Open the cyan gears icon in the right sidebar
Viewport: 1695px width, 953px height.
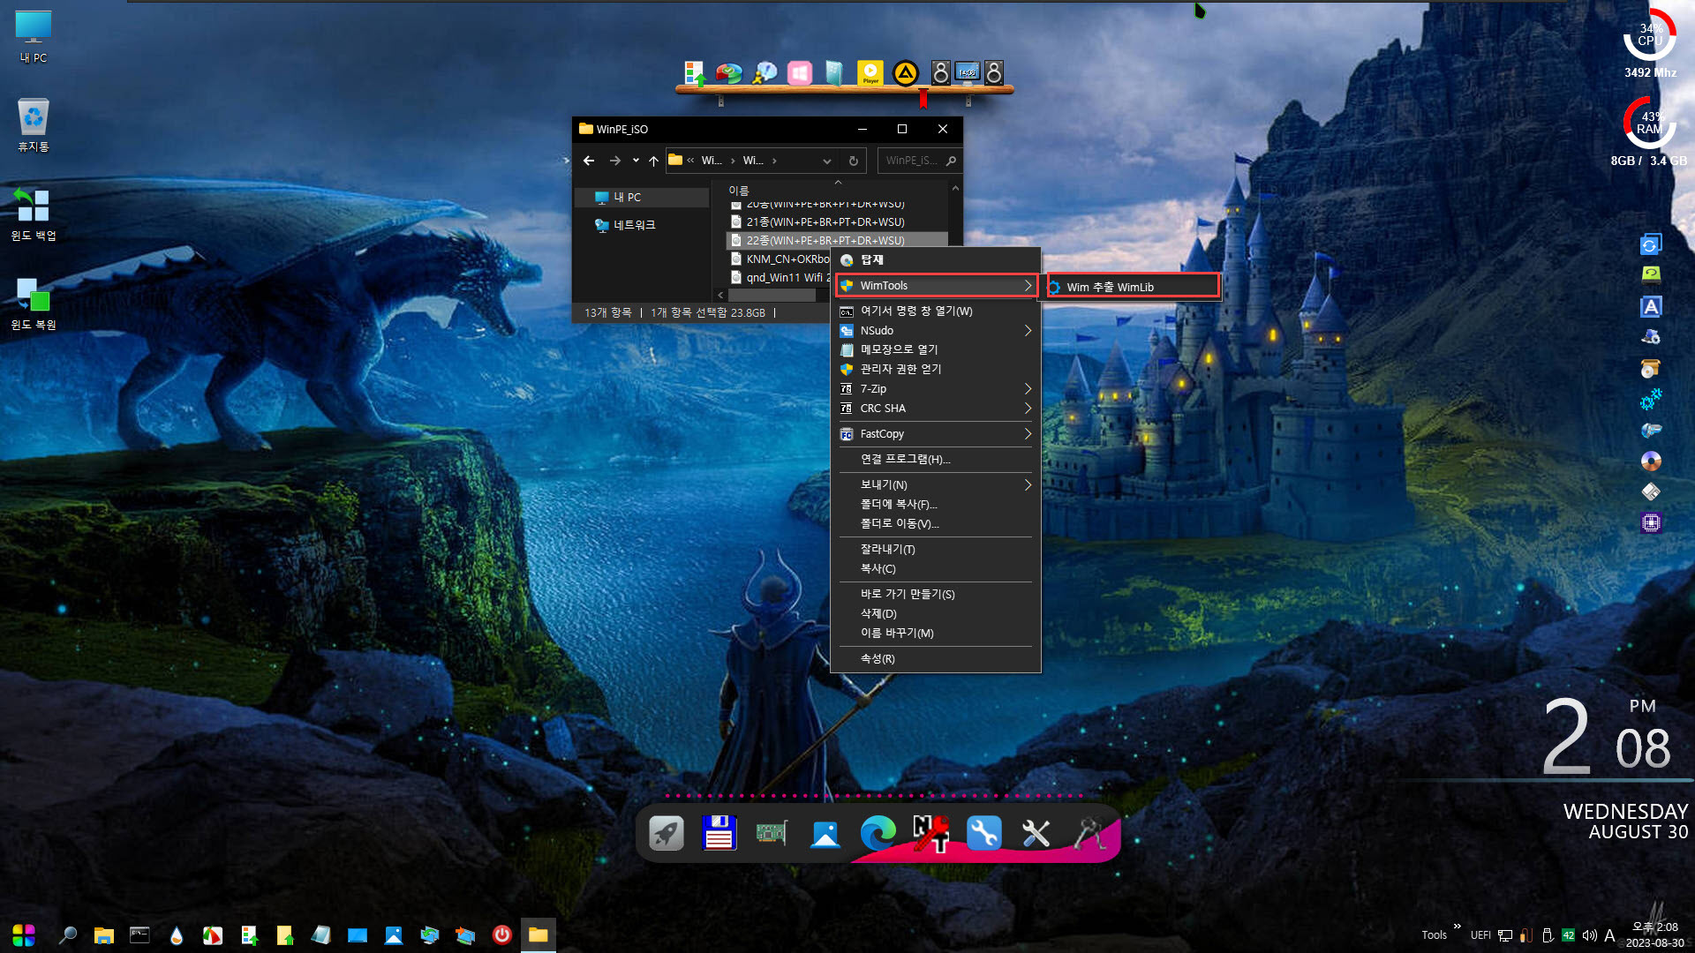1651,400
